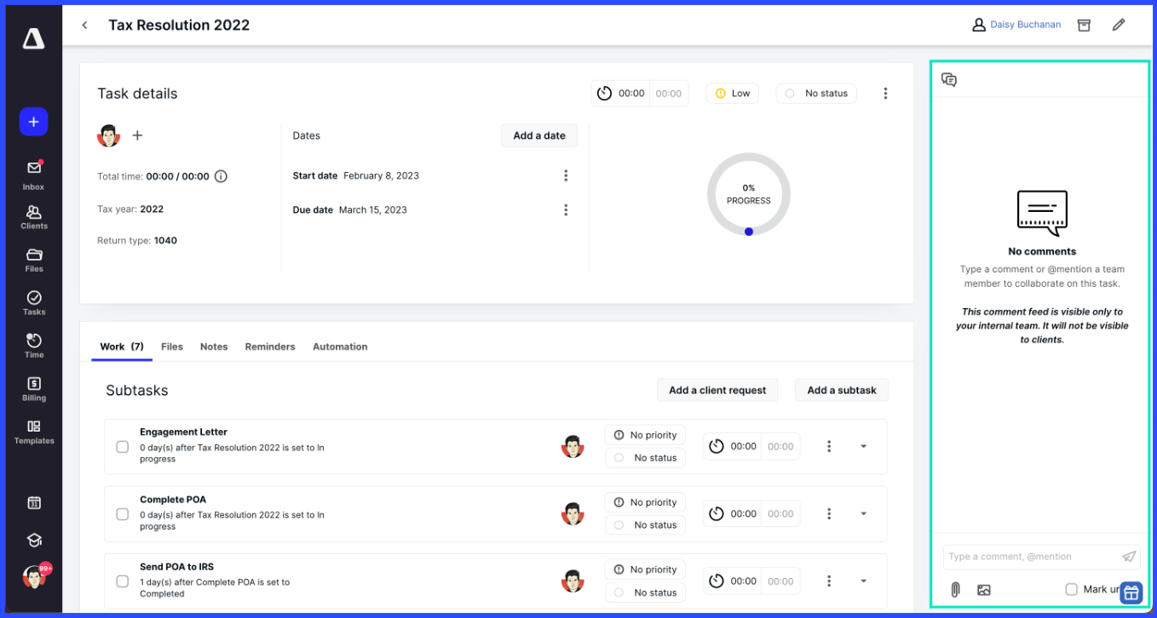Open the Due date three-dot menu
The image size is (1157, 618).
[566, 209]
